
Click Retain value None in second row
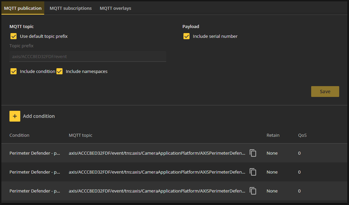[x=272, y=172]
